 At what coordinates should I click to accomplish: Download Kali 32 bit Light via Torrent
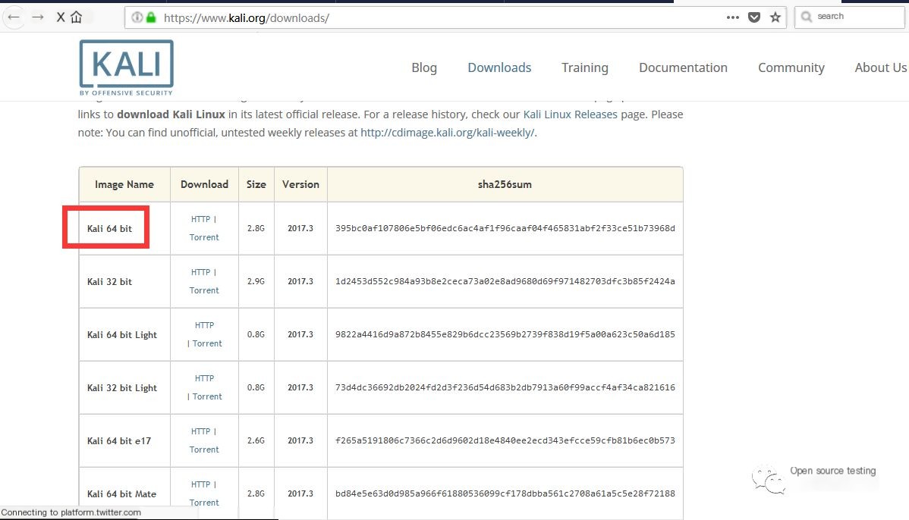(207, 396)
